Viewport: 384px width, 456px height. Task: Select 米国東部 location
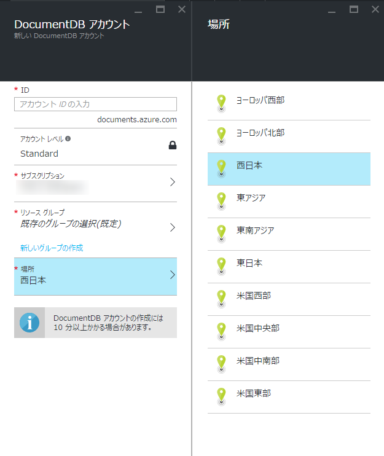289,397
